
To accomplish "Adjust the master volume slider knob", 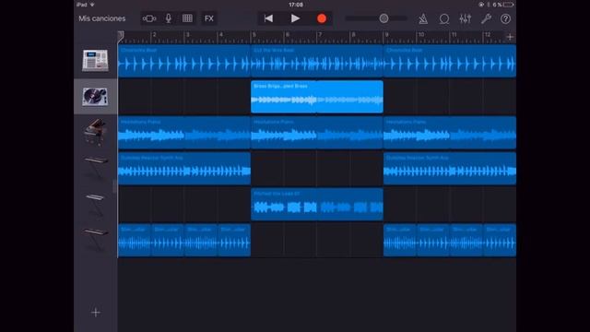I will (x=383, y=18).
